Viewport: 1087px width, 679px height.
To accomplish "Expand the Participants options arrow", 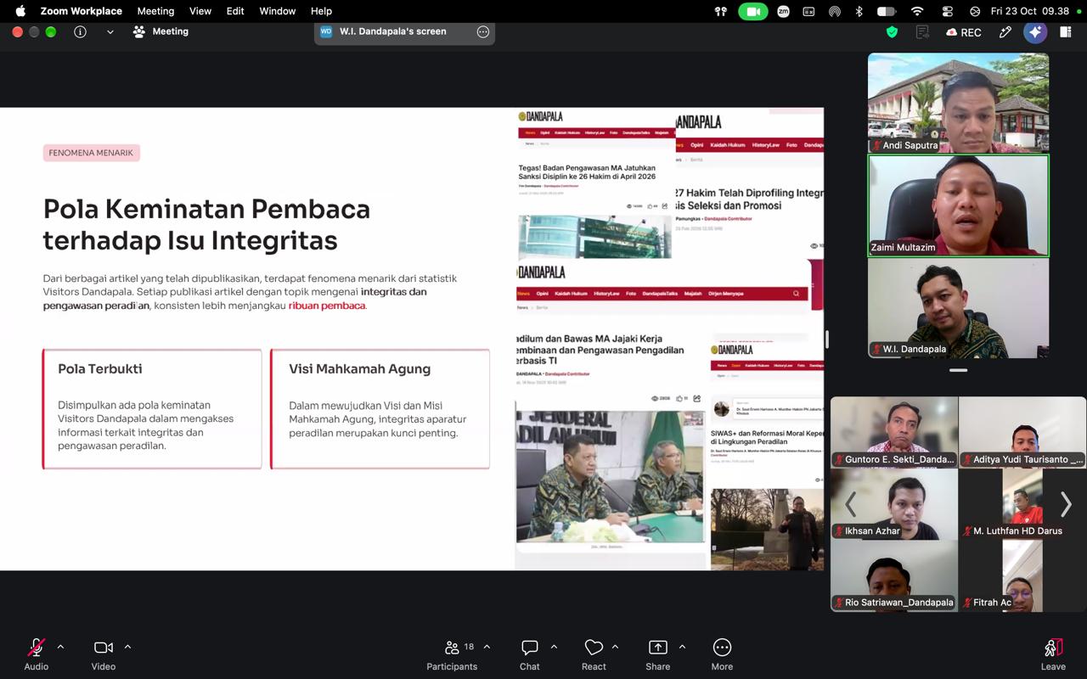I will coord(487,647).
